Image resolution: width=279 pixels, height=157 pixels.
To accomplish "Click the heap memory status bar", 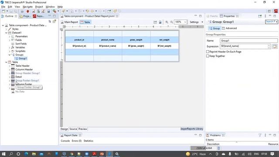I will [x=204, y=148].
